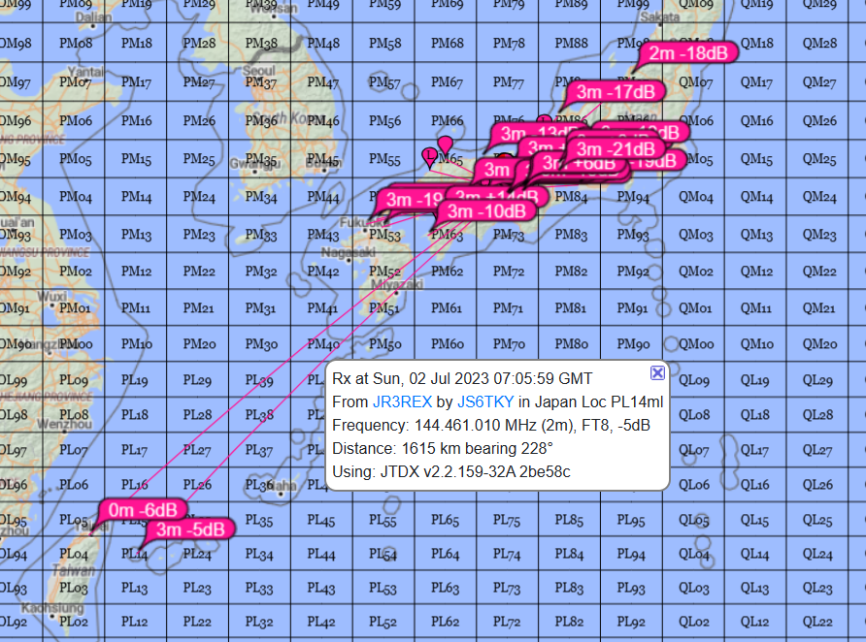
Task: Click the Wuxi city label
Action: coord(51,296)
